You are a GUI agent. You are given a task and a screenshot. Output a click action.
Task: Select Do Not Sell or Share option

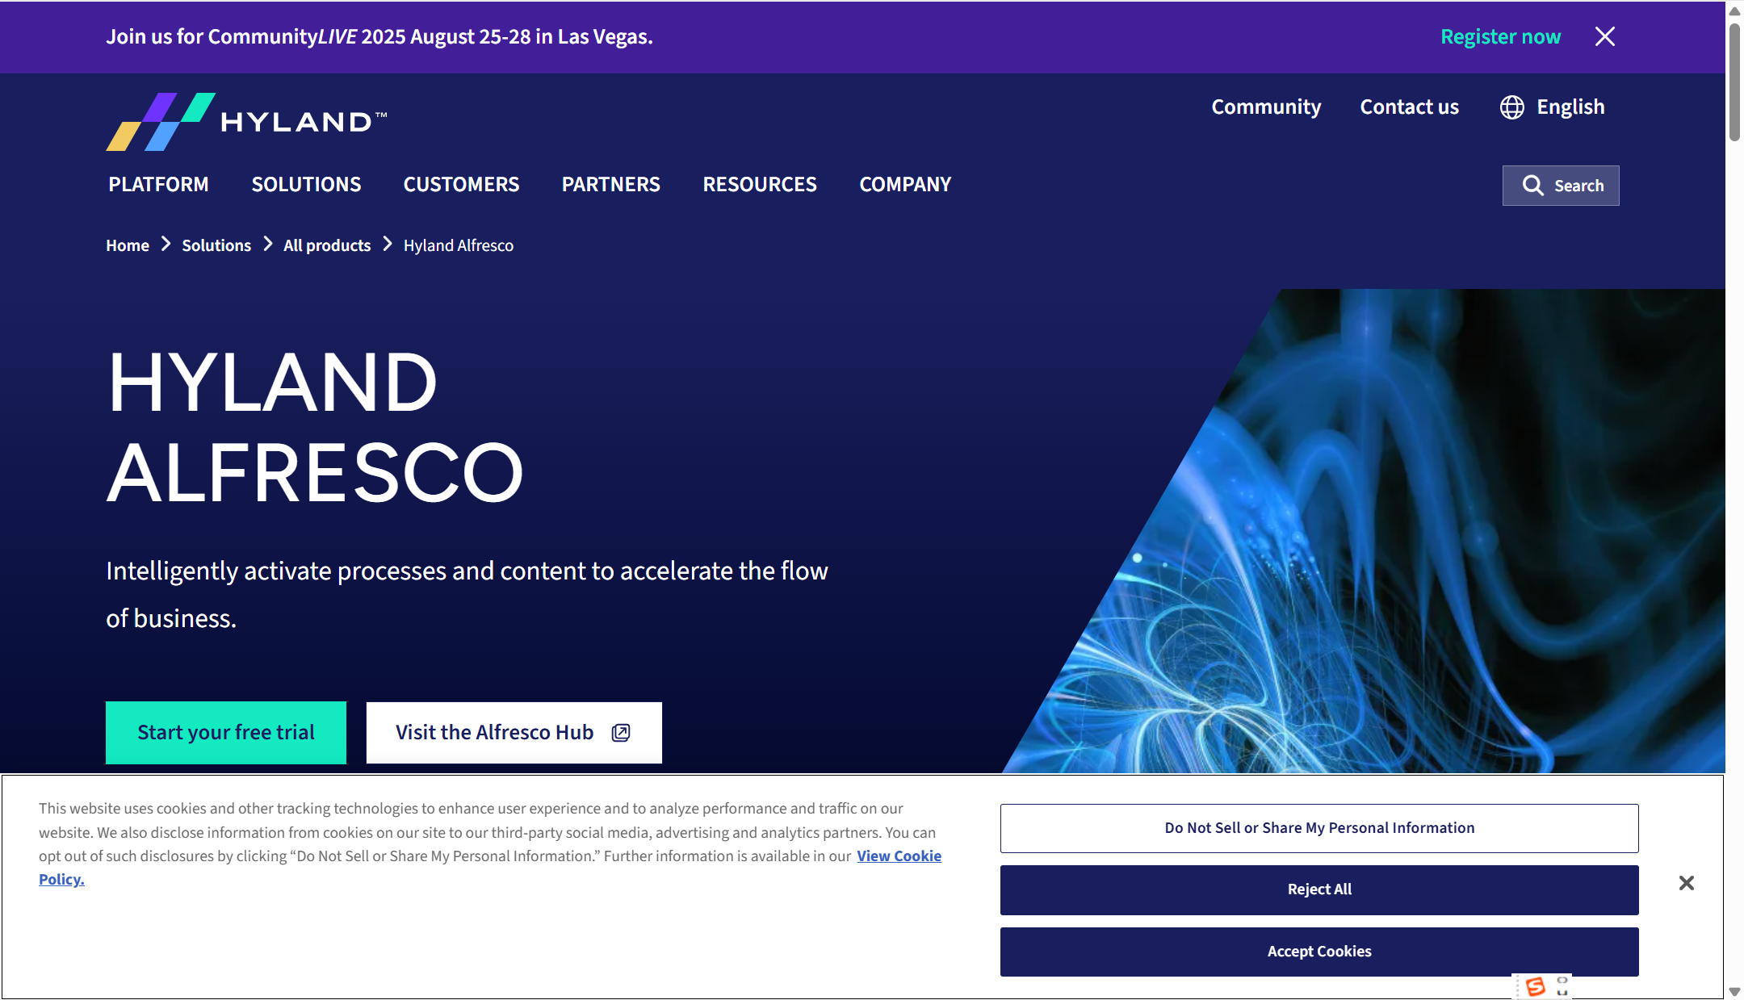1318,828
